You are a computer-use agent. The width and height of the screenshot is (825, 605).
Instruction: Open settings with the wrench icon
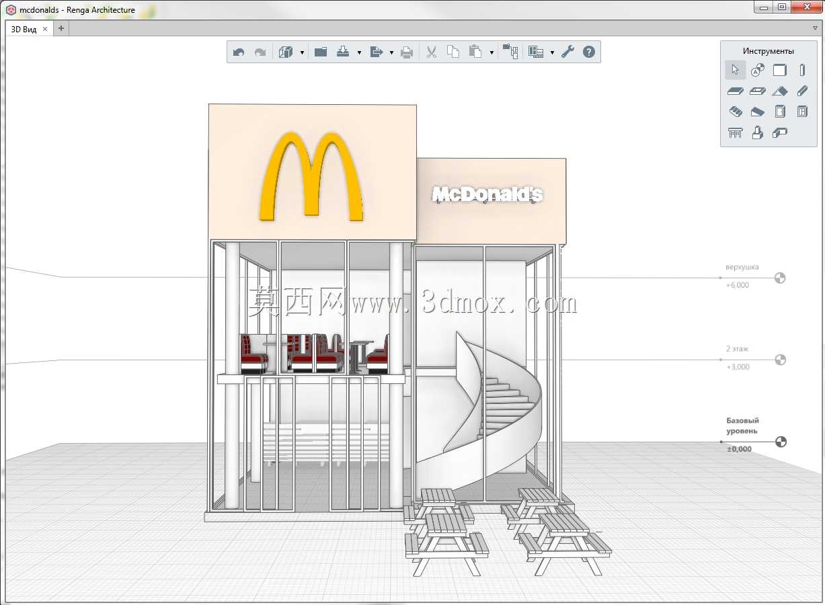(x=568, y=52)
